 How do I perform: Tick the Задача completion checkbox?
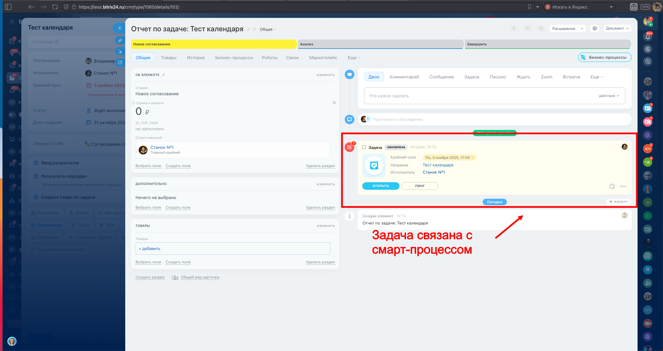364,147
